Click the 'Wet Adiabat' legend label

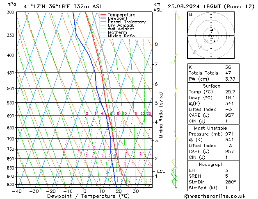121,29
